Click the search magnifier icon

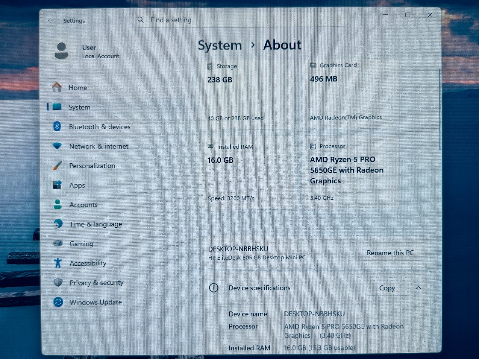(140, 20)
